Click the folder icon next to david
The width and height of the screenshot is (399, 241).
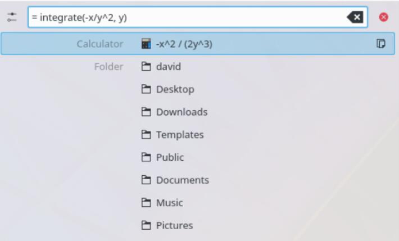tap(146, 67)
